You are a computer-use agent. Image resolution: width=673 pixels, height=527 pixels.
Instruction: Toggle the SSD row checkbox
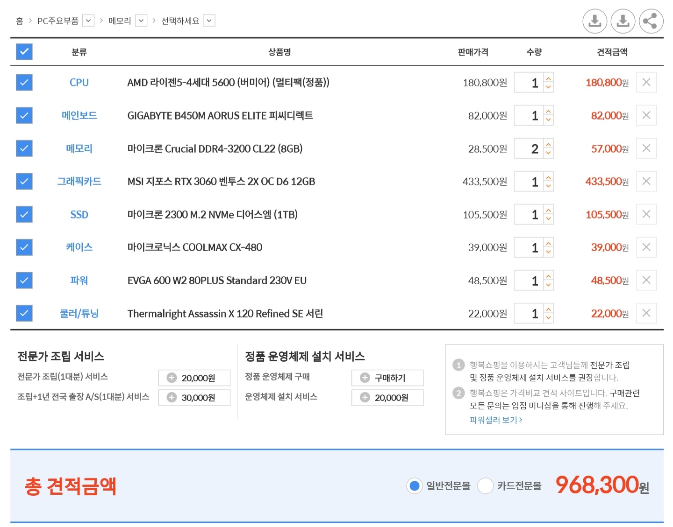pyautogui.click(x=24, y=214)
